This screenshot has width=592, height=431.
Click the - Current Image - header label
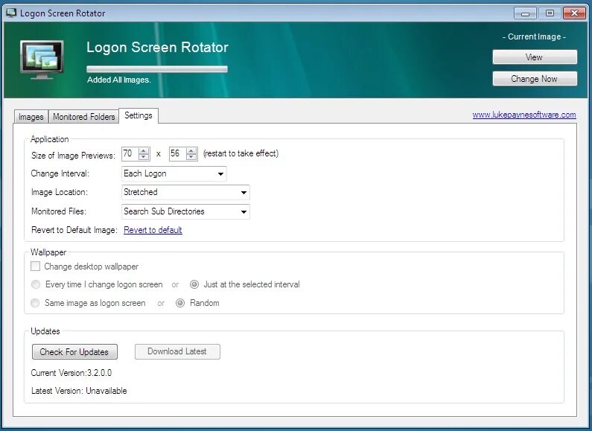pyautogui.click(x=534, y=36)
